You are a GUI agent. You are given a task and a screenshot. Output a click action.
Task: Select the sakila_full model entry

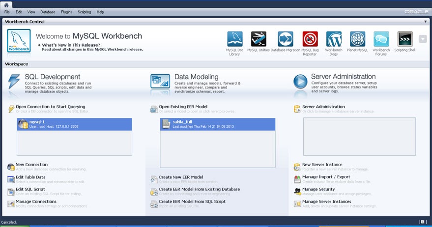tap(218, 124)
